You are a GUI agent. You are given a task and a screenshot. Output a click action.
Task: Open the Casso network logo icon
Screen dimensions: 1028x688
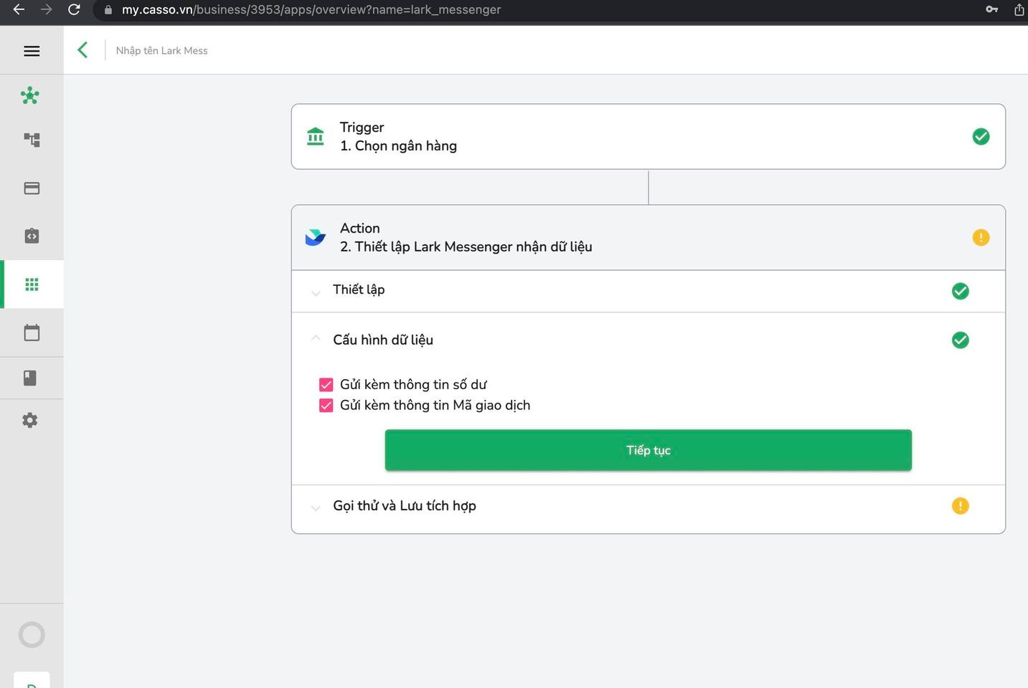[30, 95]
